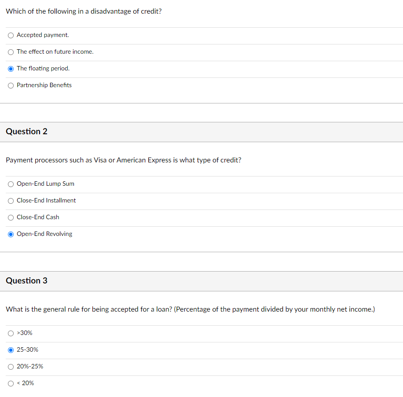The height and width of the screenshot is (397, 403).
Task: Click the credit disadvantage question text
Action: coord(84,11)
